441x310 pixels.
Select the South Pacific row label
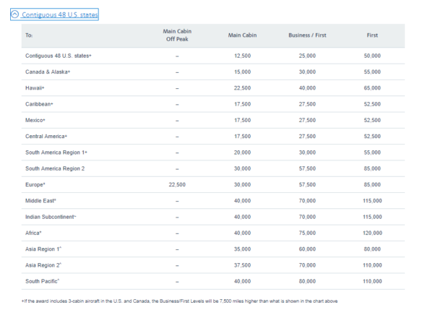coord(42,281)
